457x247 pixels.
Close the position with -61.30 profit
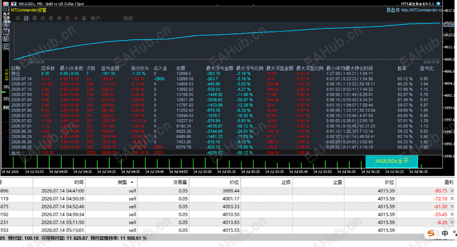pos(452,207)
